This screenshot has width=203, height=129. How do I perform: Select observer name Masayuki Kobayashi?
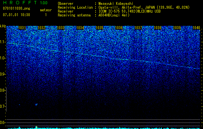pyautogui.click(x=116, y=4)
